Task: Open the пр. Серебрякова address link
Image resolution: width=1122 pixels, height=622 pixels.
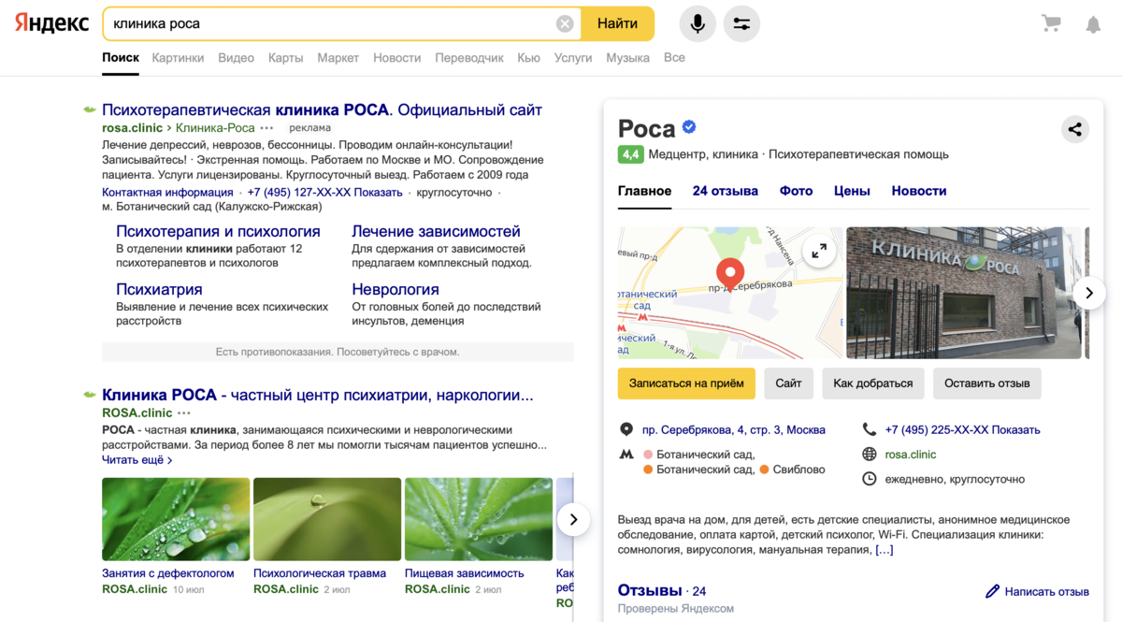Action: 734,430
